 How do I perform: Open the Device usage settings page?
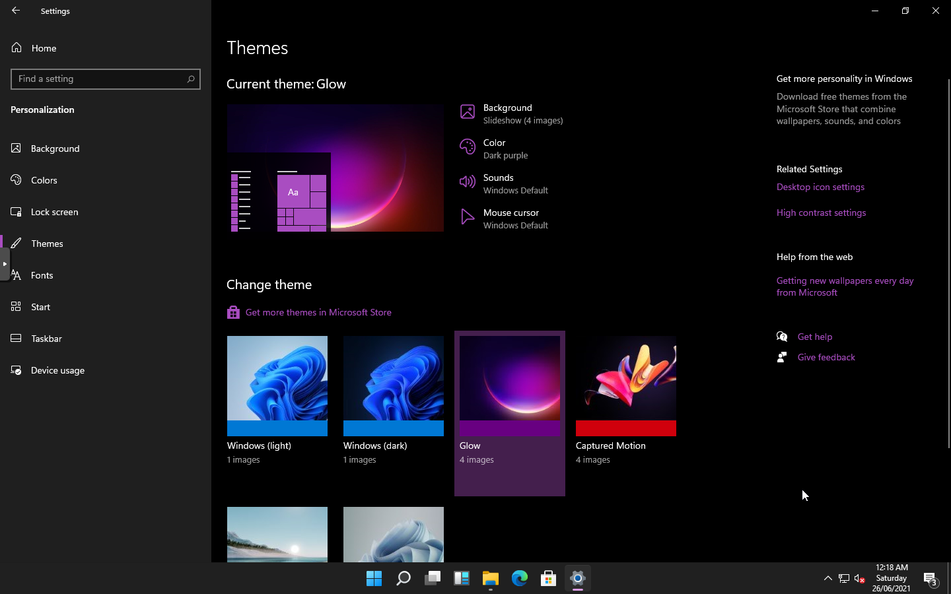click(106, 370)
